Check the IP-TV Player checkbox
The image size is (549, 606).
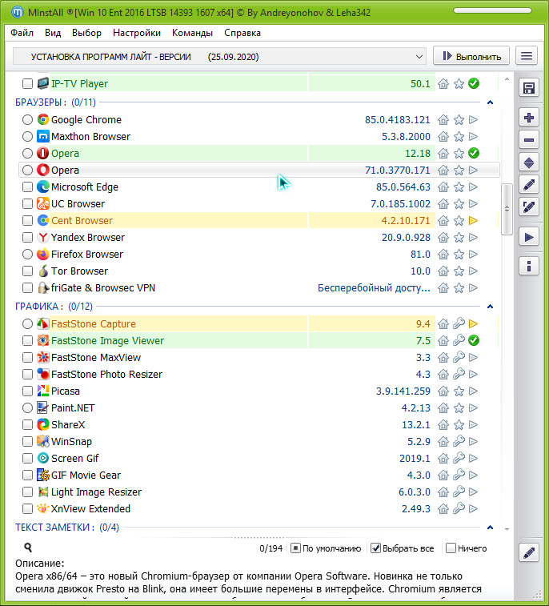point(27,83)
